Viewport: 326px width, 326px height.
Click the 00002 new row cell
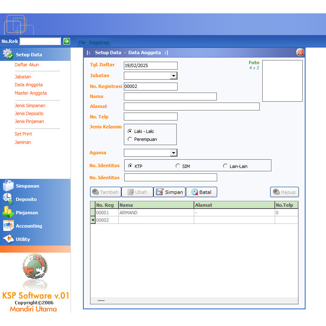pos(107,220)
